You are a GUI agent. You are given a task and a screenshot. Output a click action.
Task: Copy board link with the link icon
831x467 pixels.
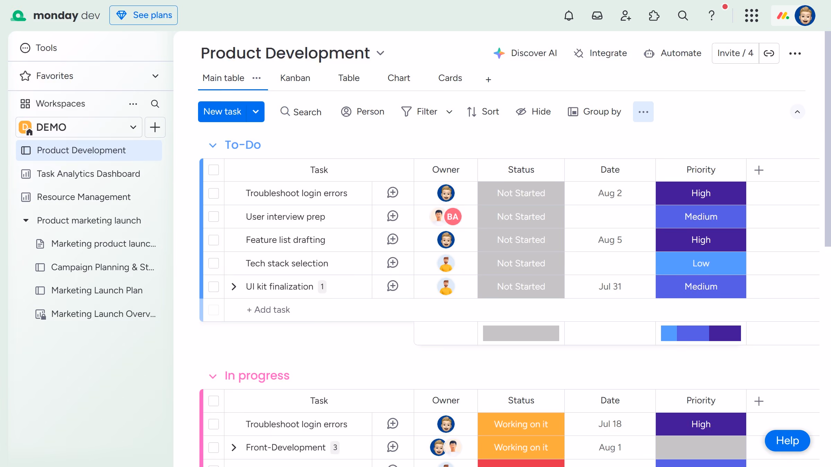coord(769,53)
